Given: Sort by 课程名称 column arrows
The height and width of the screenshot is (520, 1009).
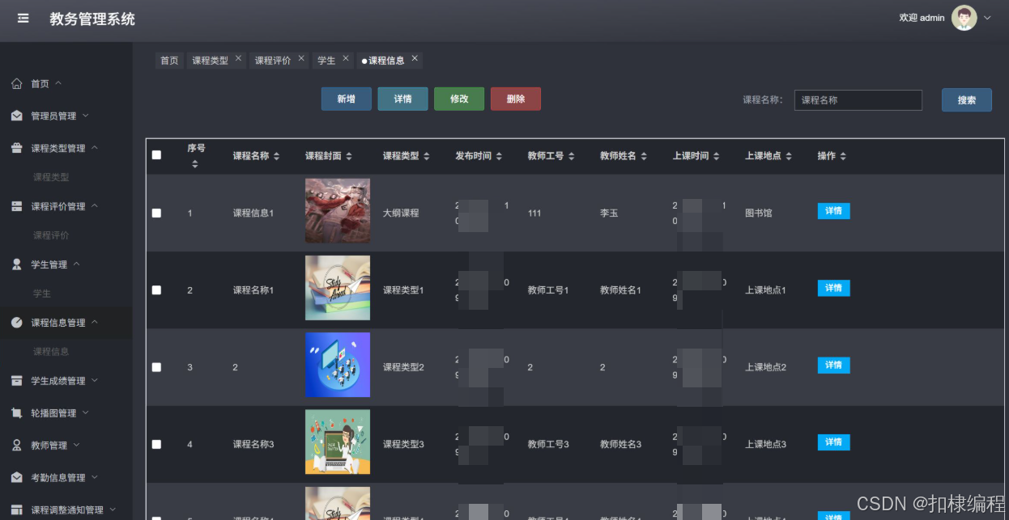Looking at the screenshot, I should pos(276,156).
